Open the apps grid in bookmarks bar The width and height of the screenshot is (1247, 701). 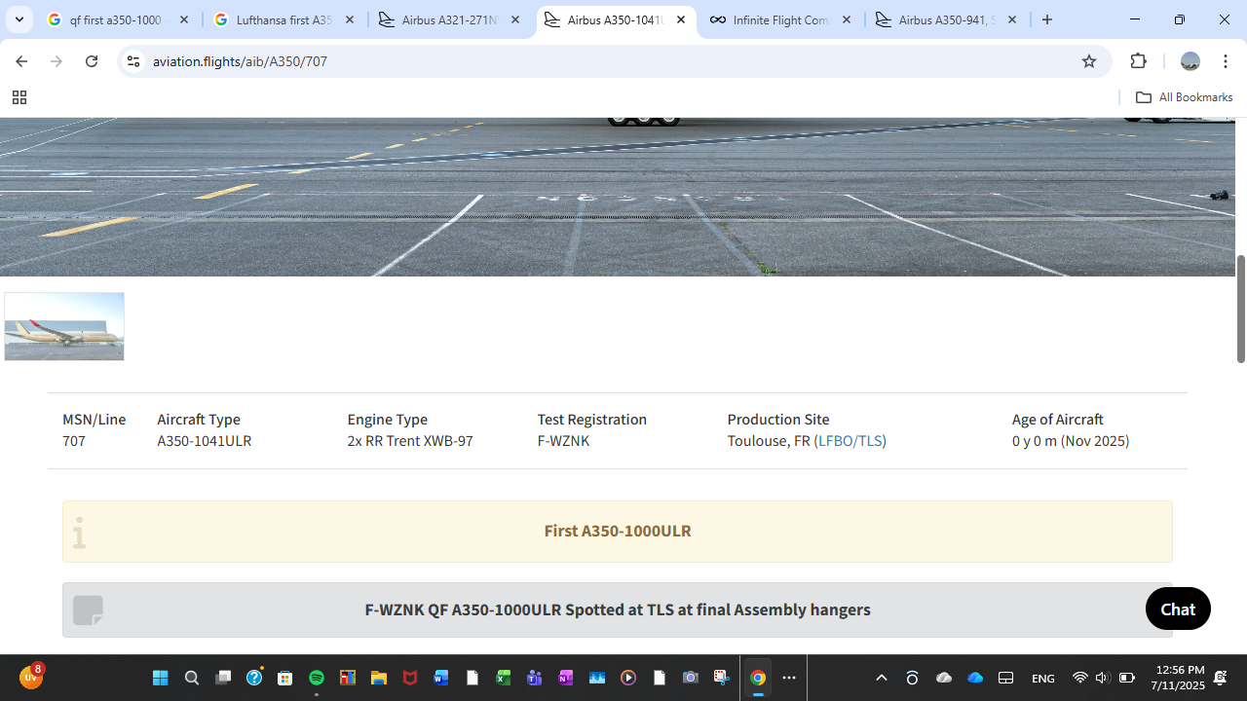point(19,97)
